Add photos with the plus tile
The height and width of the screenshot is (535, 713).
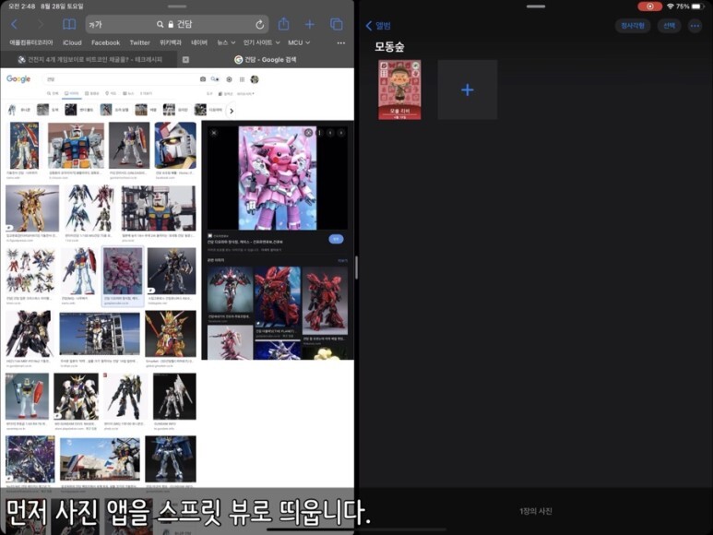tap(468, 89)
